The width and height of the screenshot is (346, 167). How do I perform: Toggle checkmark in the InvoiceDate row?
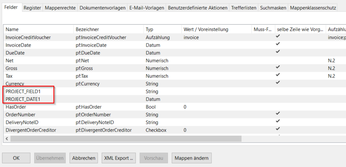(x=278, y=45)
